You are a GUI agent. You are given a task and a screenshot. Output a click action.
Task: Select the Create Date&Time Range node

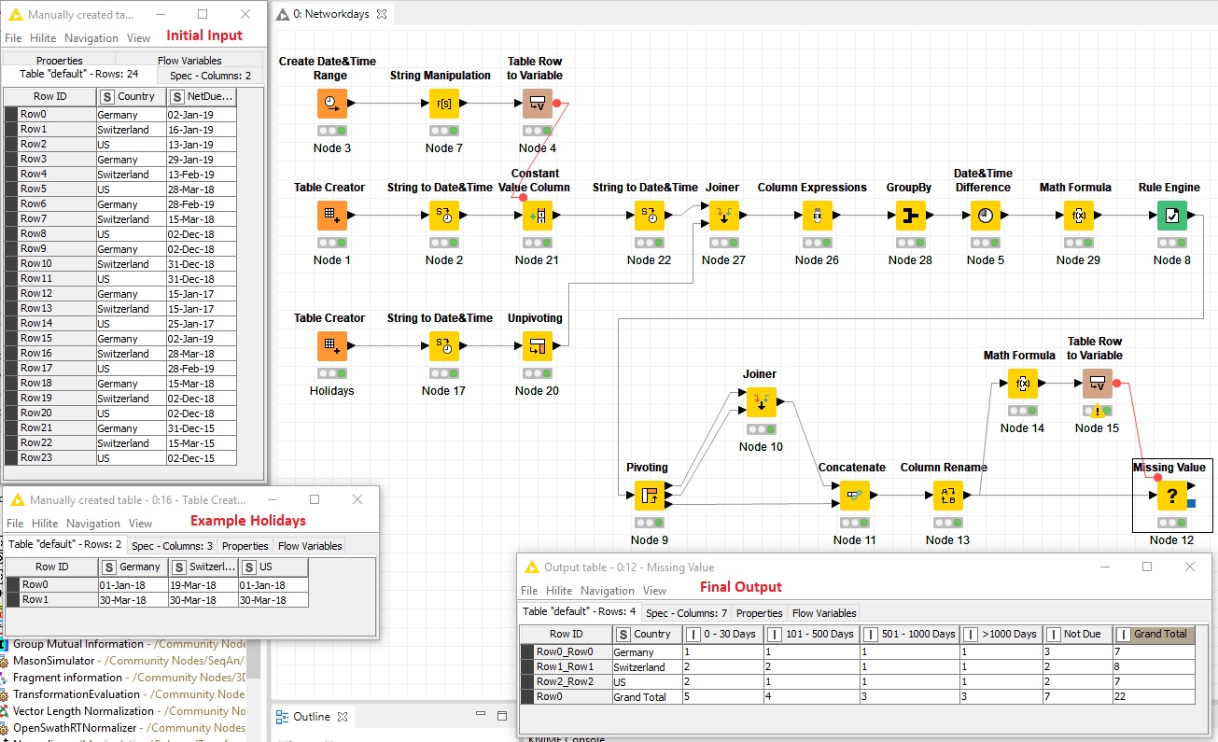[x=331, y=104]
